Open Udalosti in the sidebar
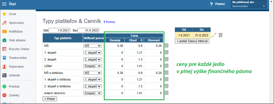274x104 pixels. point(14,75)
